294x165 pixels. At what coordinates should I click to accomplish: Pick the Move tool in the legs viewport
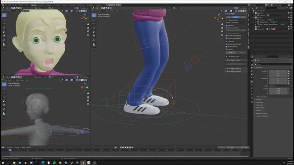tap(94, 24)
